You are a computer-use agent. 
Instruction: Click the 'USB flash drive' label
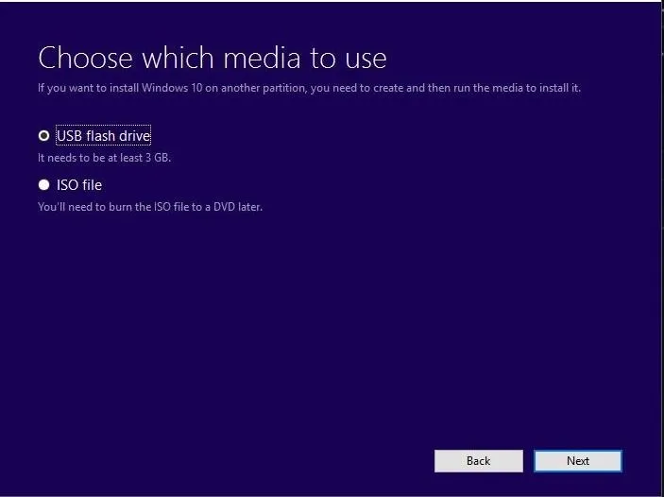tap(103, 135)
